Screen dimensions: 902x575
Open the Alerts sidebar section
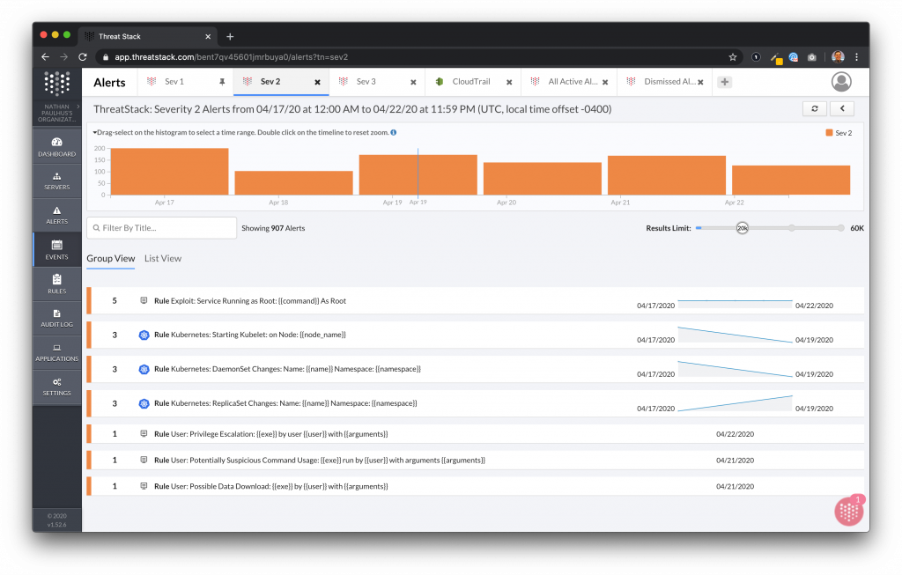(x=56, y=215)
